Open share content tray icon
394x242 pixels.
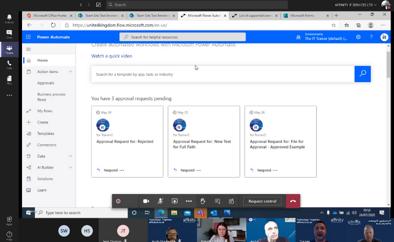click(175, 201)
